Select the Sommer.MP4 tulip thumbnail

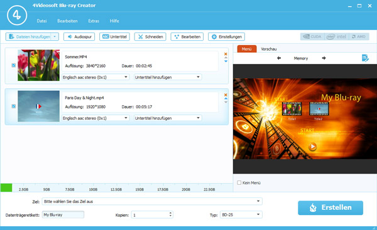click(x=38, y=65)
